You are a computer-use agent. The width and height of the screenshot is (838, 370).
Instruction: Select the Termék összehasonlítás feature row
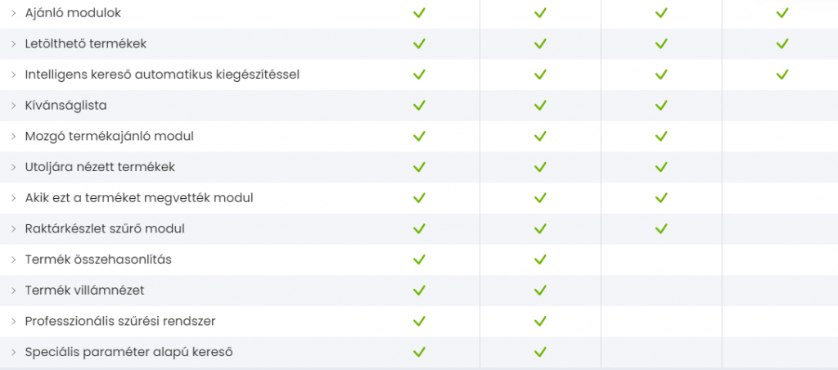97,259
